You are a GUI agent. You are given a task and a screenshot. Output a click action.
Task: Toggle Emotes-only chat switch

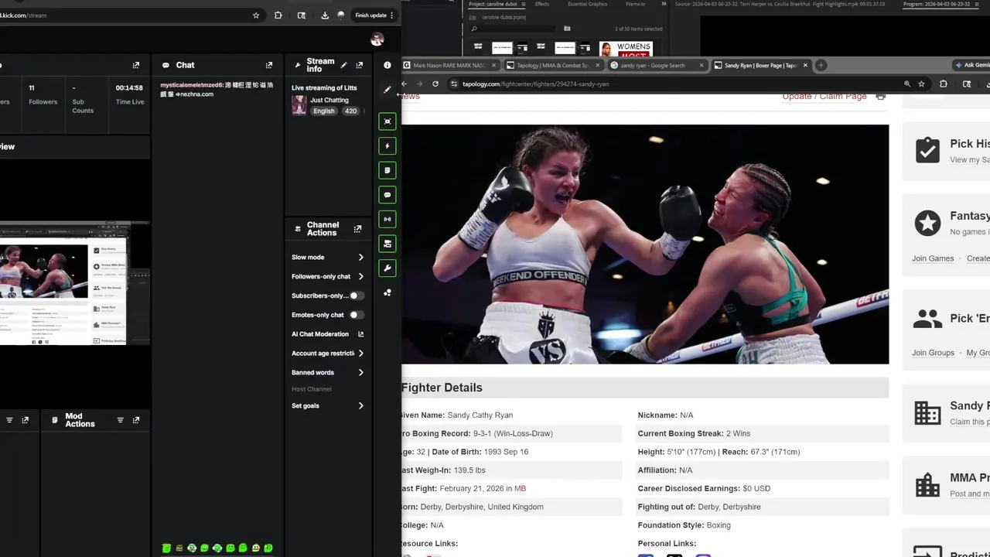pos(356,315)
